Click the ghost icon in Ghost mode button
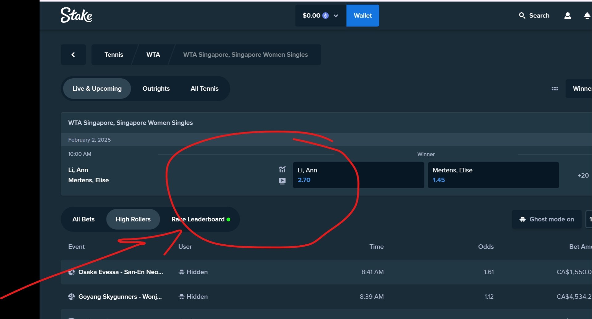The width and height of the screenshot is (592, 319). (522, 219)
